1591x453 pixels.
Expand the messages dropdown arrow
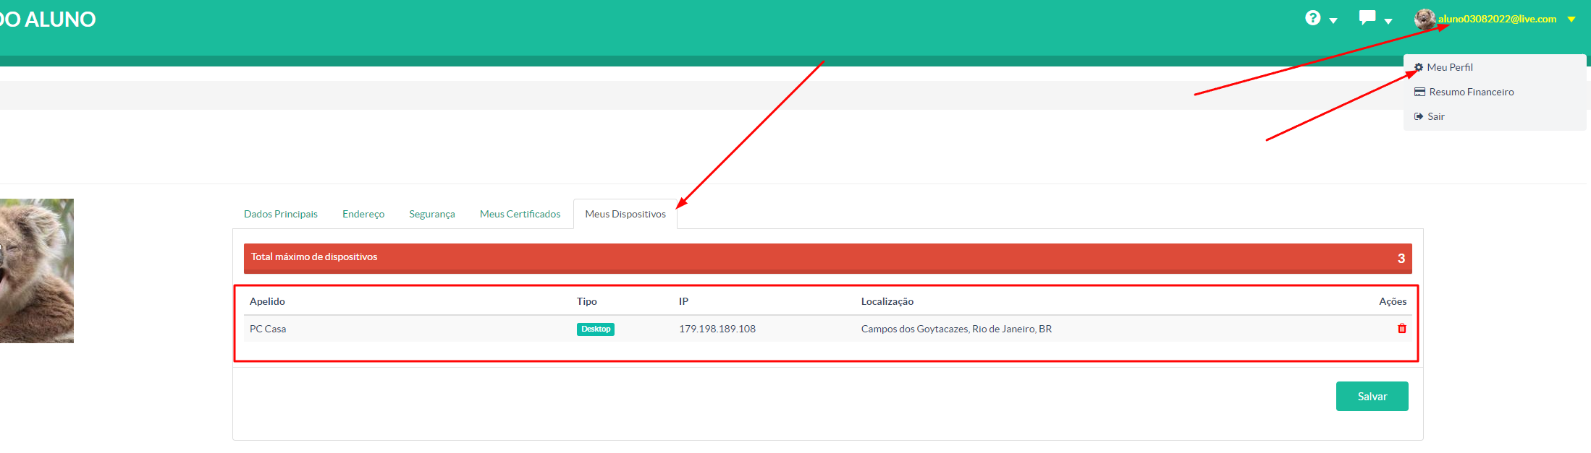click(x=1388, y=21)
